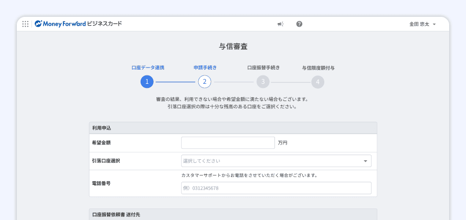The width and height of the screenshot is (466, 220).
Task: Go to the 申請手続き step label
Action: point(205,68)
